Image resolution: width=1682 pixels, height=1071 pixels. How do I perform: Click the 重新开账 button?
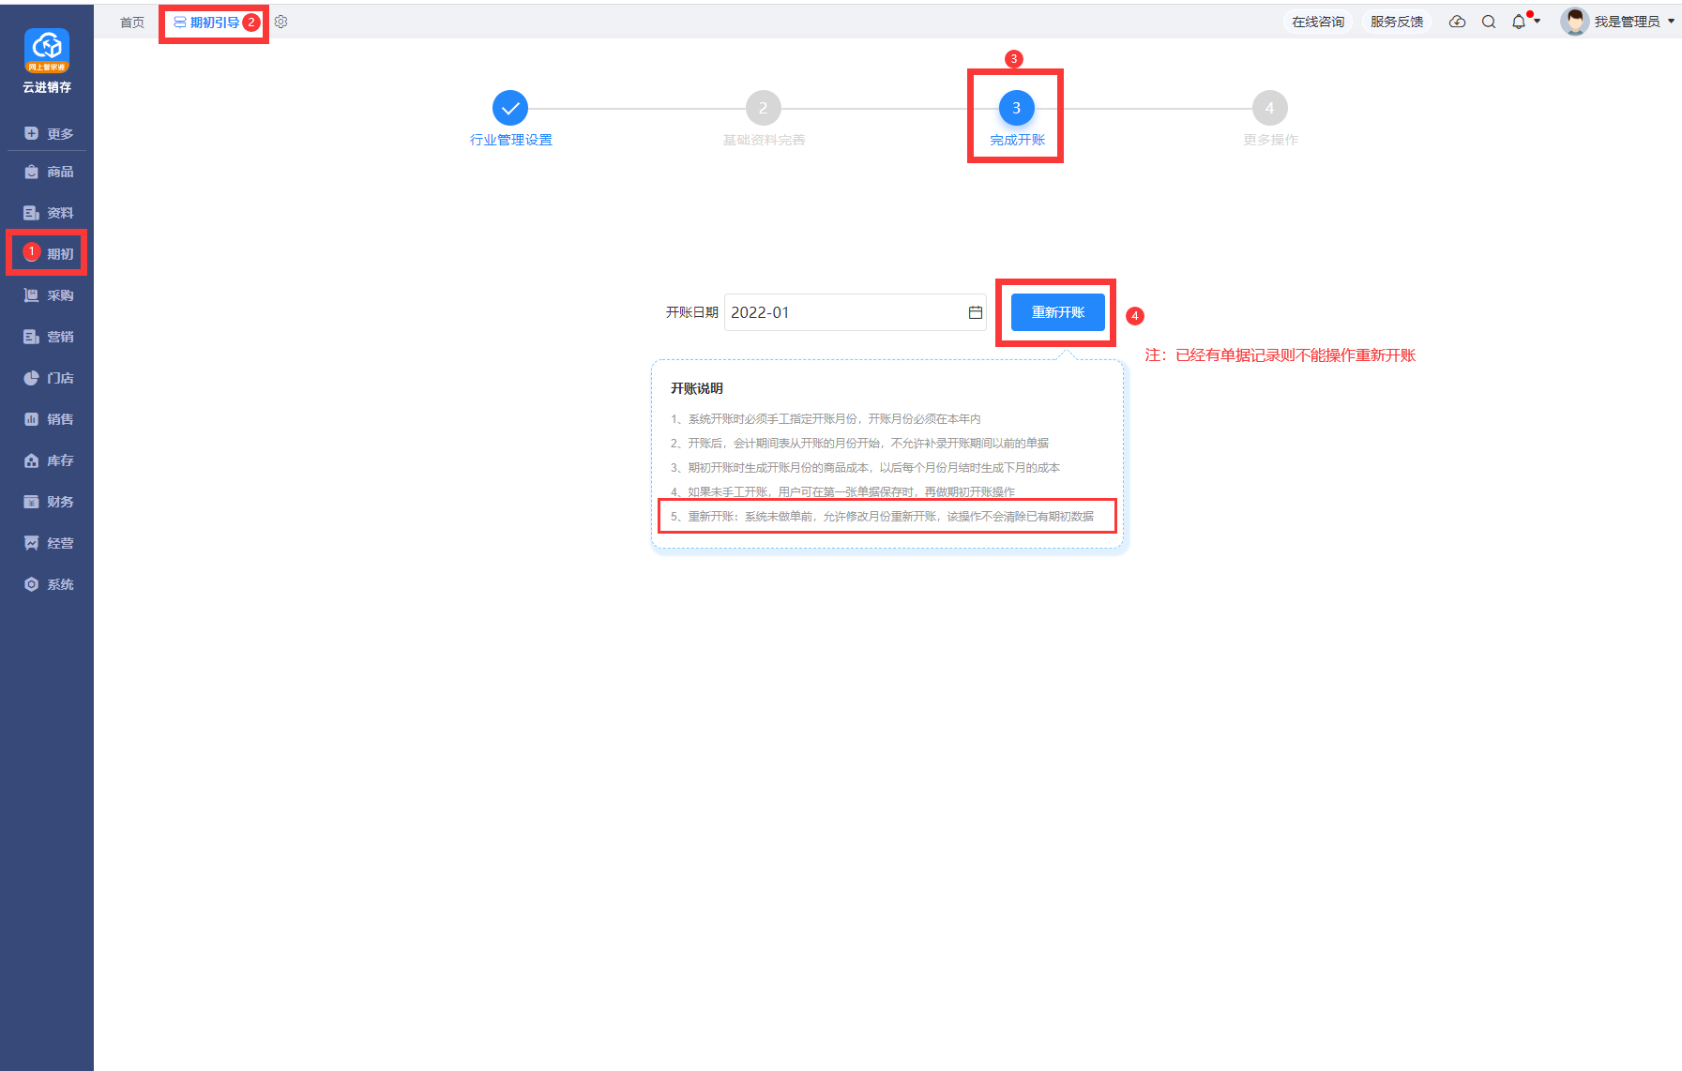(1057, 312)
